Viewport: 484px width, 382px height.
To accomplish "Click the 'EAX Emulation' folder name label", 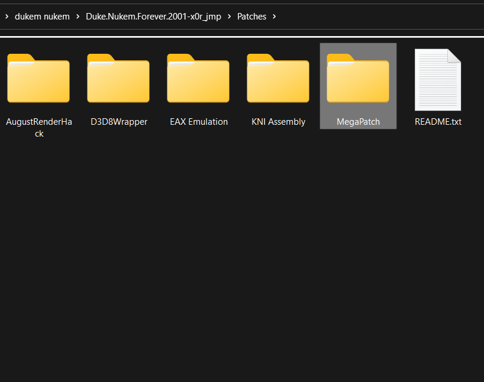I will pyautogui.click(x=199, y=122).
